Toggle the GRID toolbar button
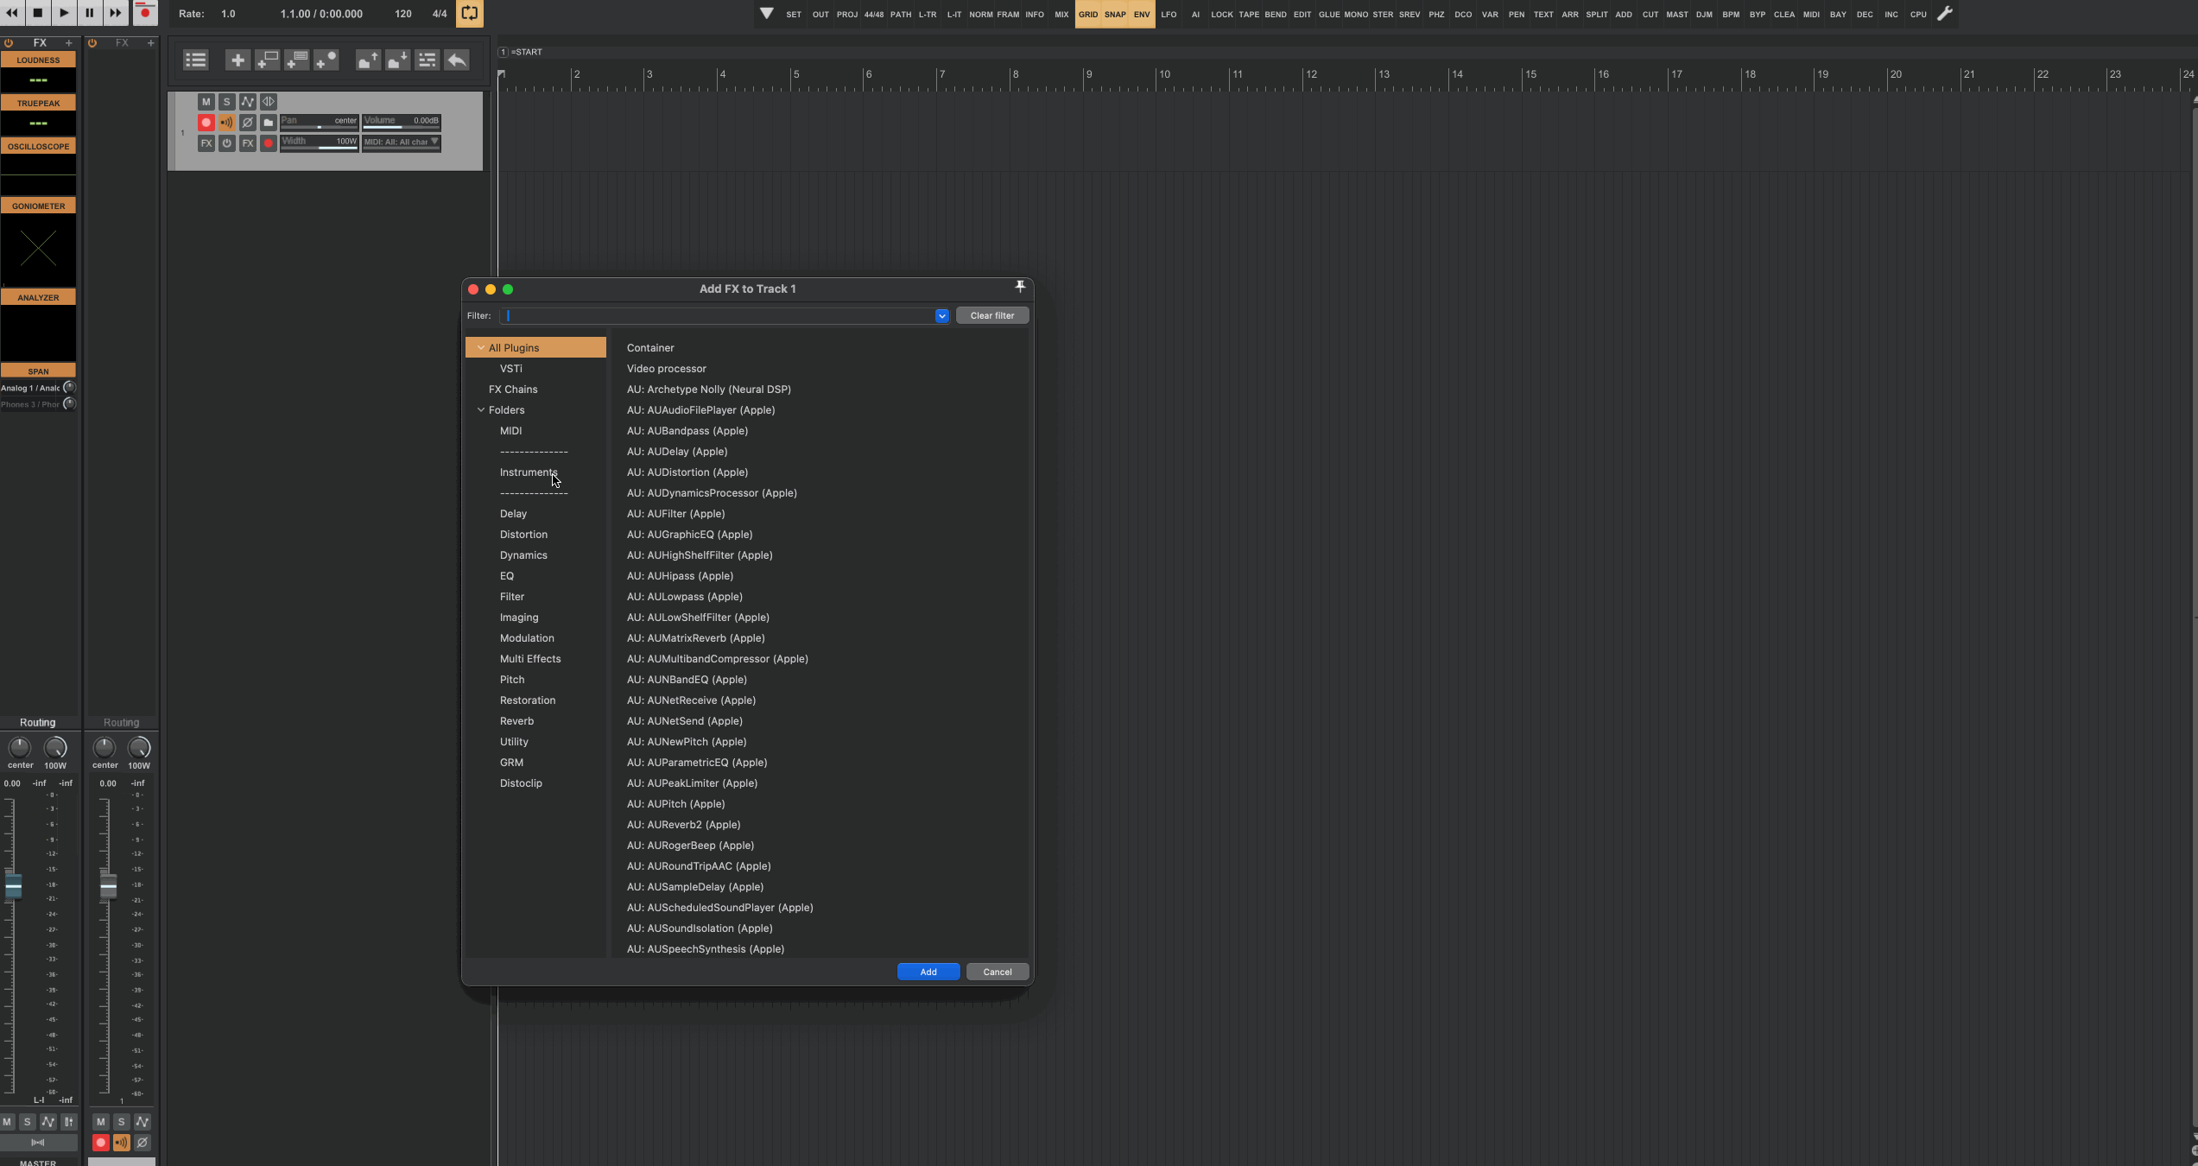This screenshot has height=1166, width=2198. coord(1088,14)
